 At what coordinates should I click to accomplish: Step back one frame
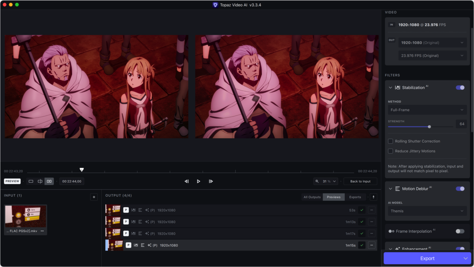pos(187,181)
